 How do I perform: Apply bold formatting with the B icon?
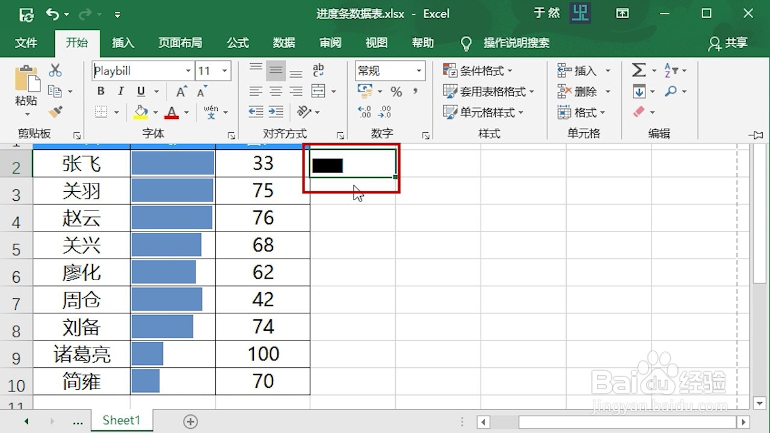pyautogui.click(x=100, y=91)
